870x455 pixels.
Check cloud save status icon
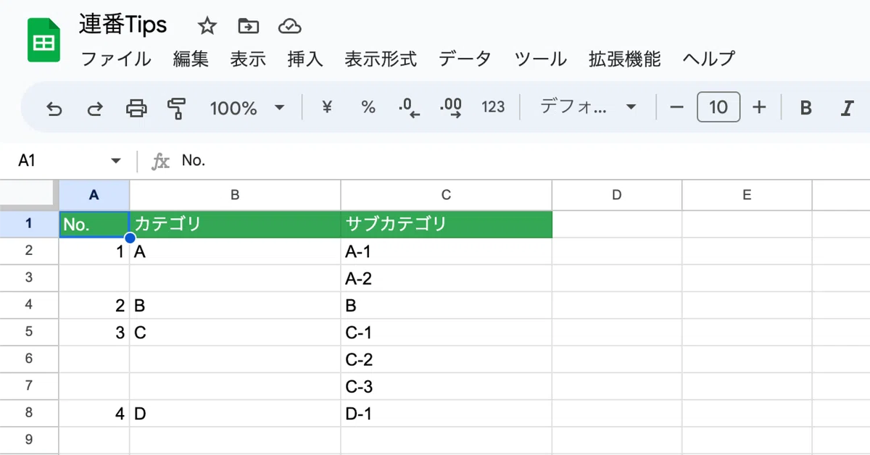tap(290, 27)
